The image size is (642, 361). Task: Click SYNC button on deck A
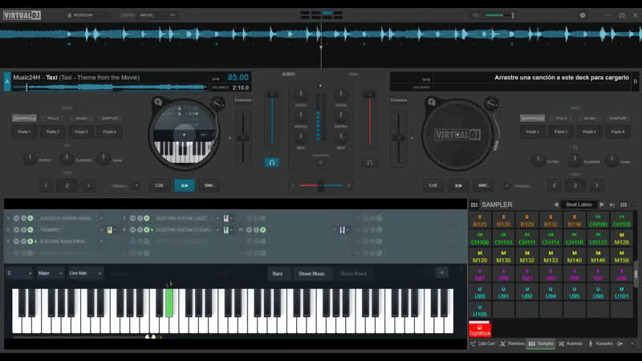(x=209, y=185)
